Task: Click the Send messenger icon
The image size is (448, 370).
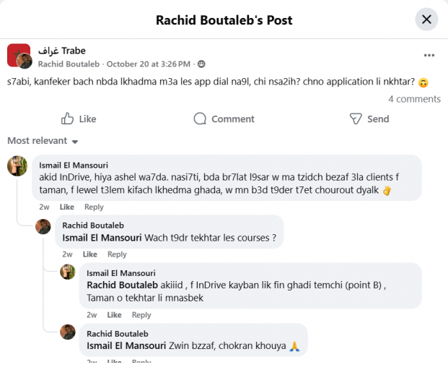Action: point(356,119)
